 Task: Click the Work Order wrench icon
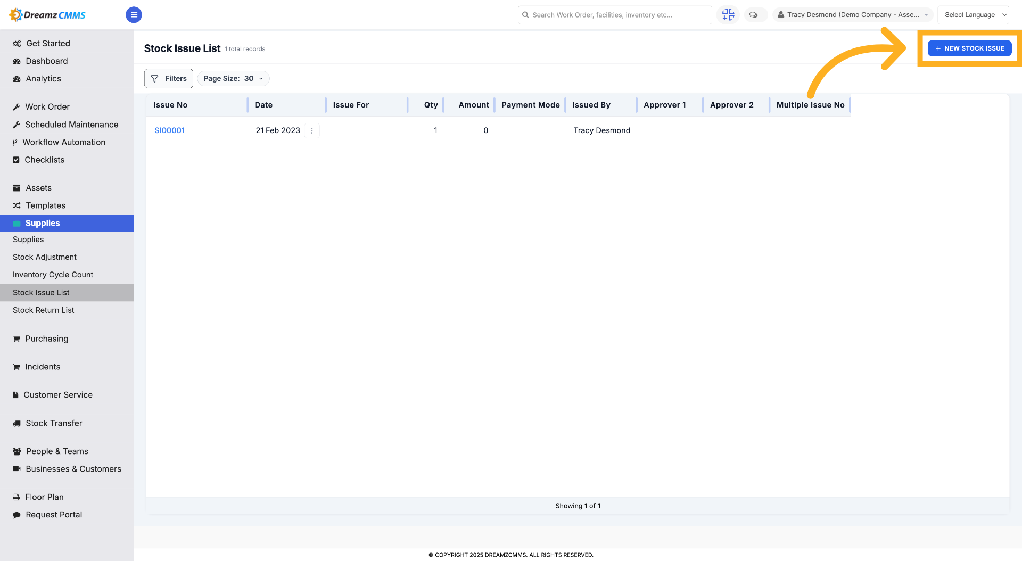tap(17, 107)
